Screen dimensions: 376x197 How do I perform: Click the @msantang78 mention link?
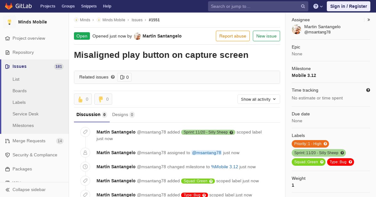coord(206,153)
